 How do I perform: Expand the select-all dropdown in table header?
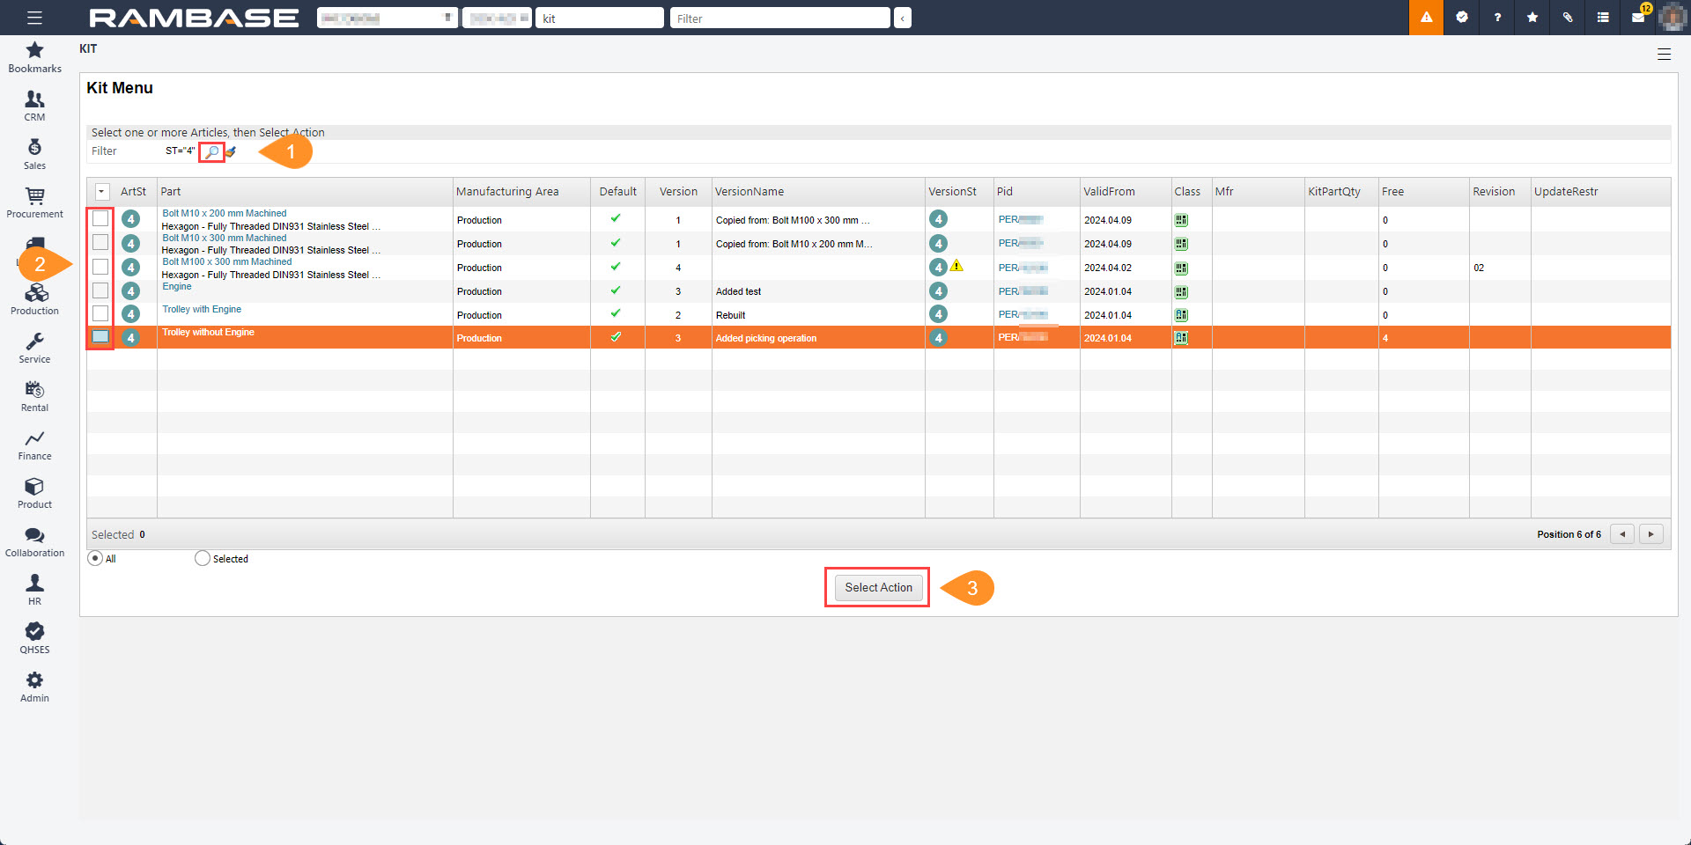[x=102, y=192]
